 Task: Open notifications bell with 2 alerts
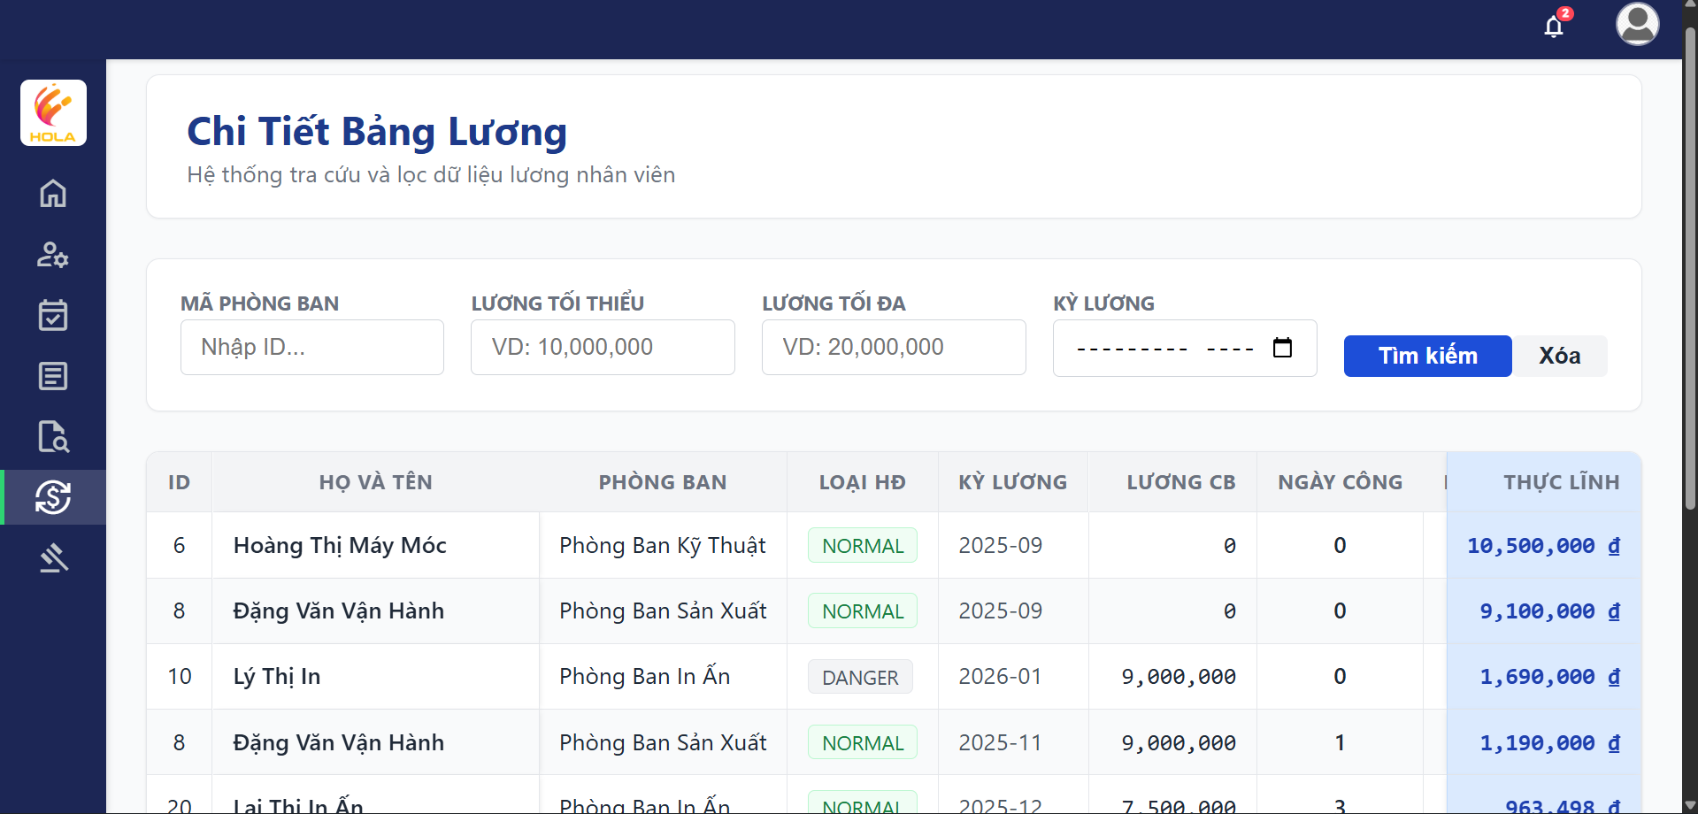point(1554,26)
